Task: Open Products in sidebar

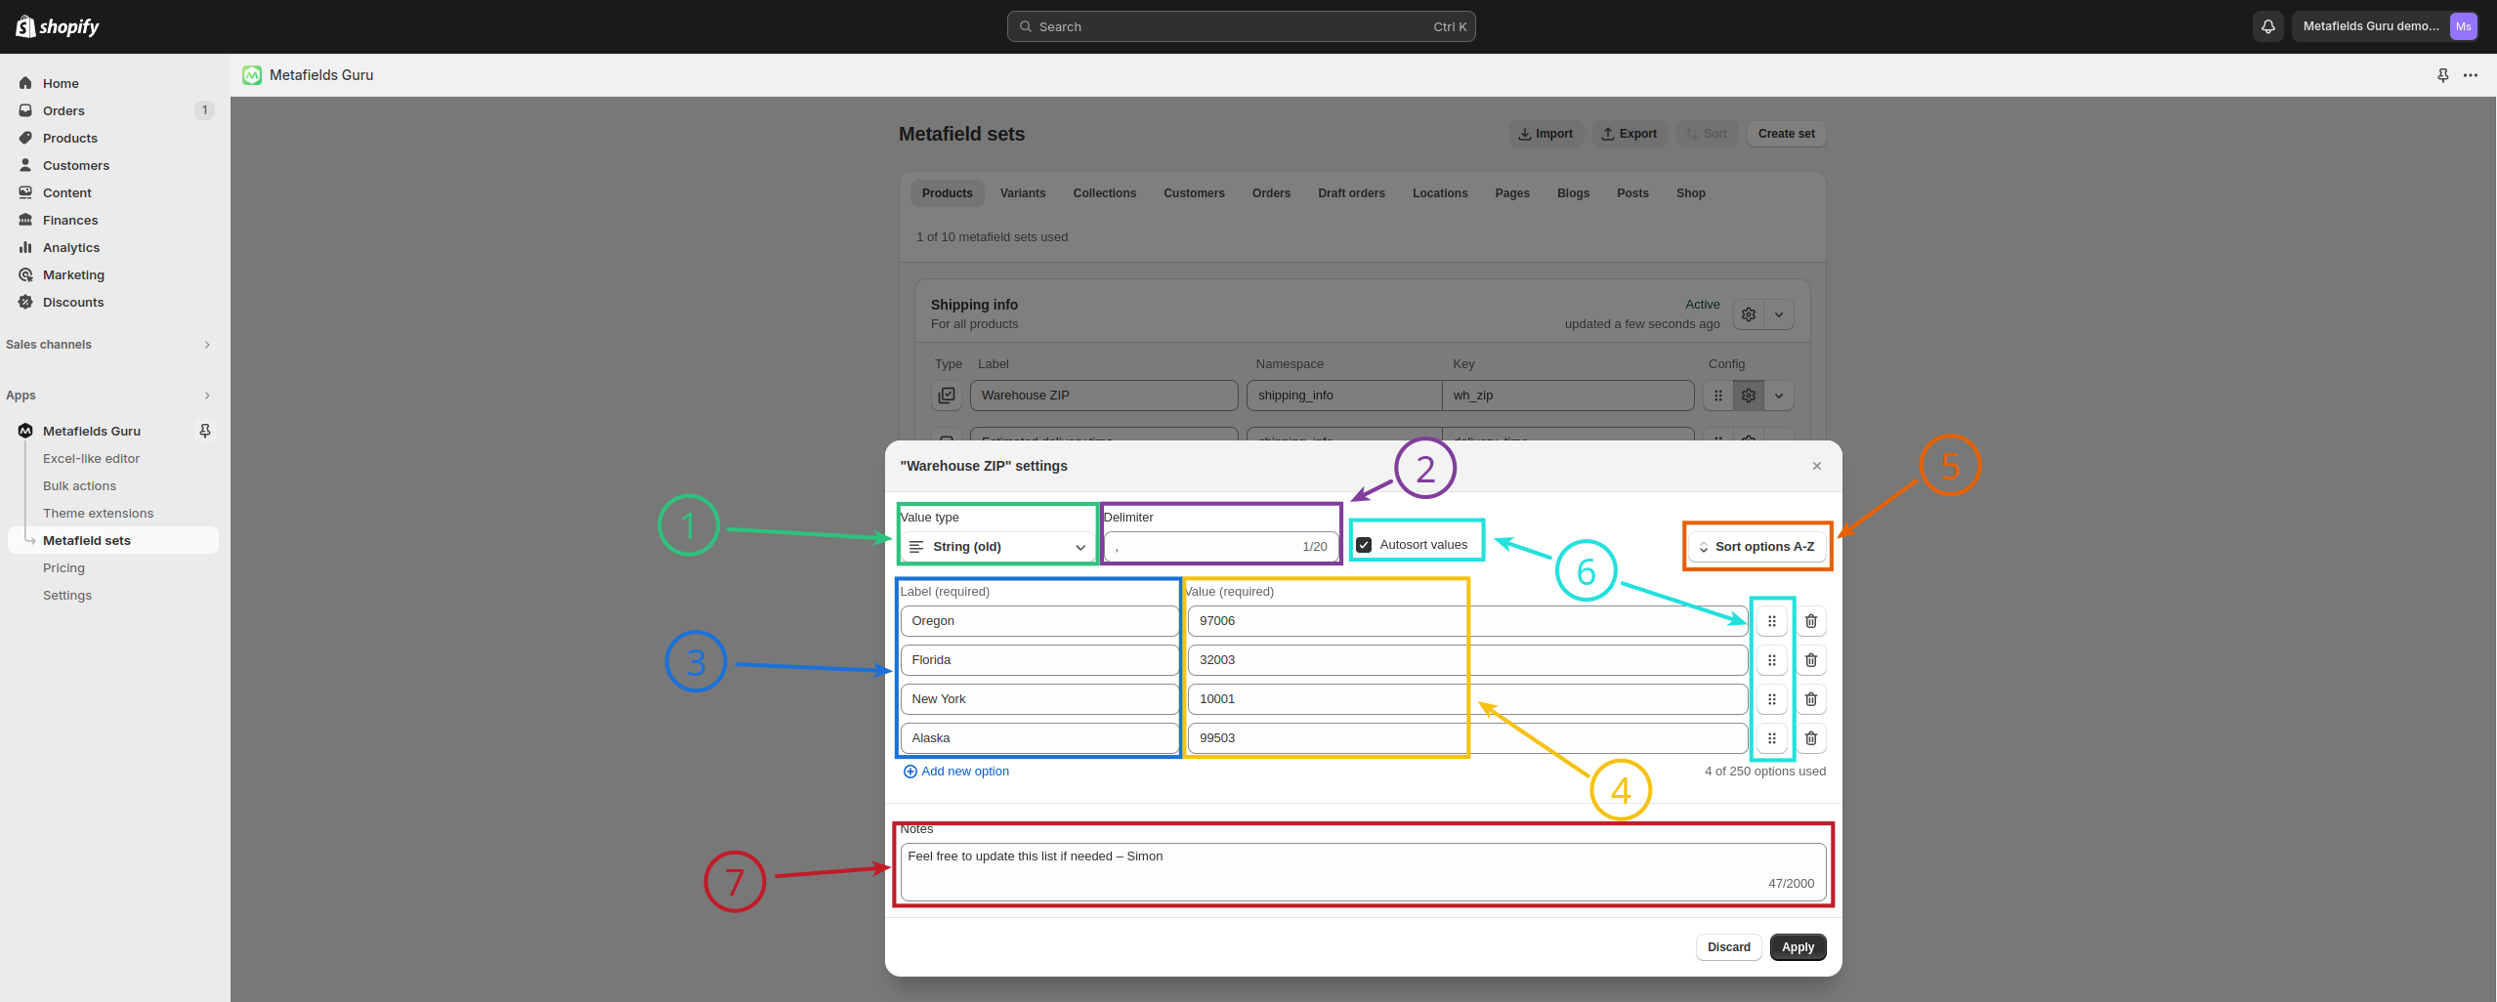Action: [70, 138]
